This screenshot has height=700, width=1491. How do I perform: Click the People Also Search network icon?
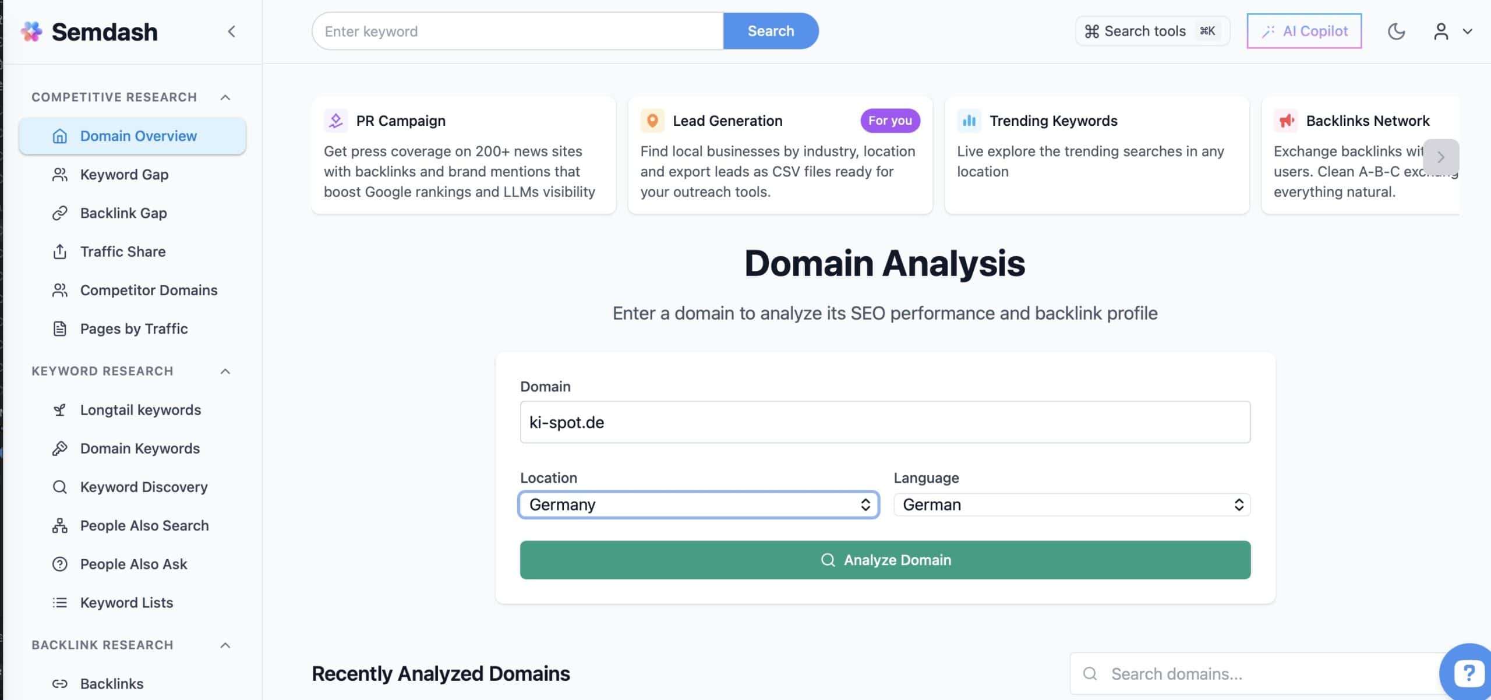point(59,525)
